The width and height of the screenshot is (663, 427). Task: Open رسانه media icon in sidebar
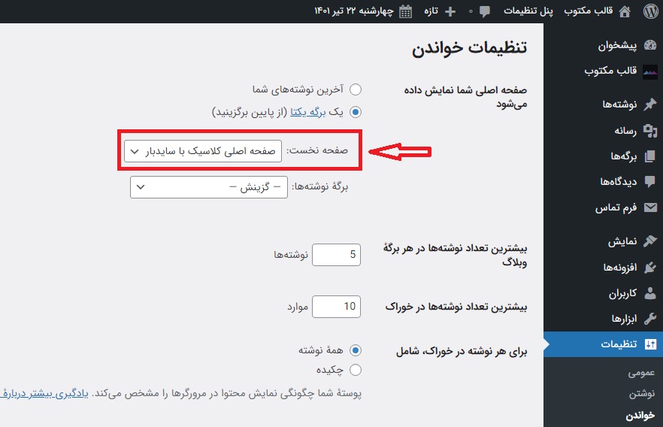(649, 131)
